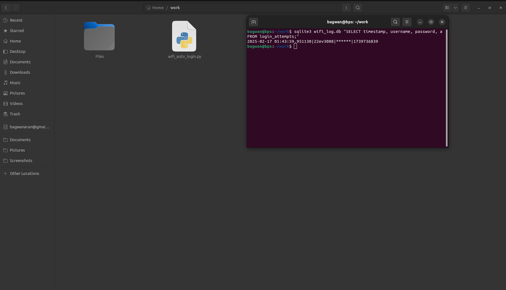Click the 'wifi_auto_login.py' file name label

(x=185, y=56)
